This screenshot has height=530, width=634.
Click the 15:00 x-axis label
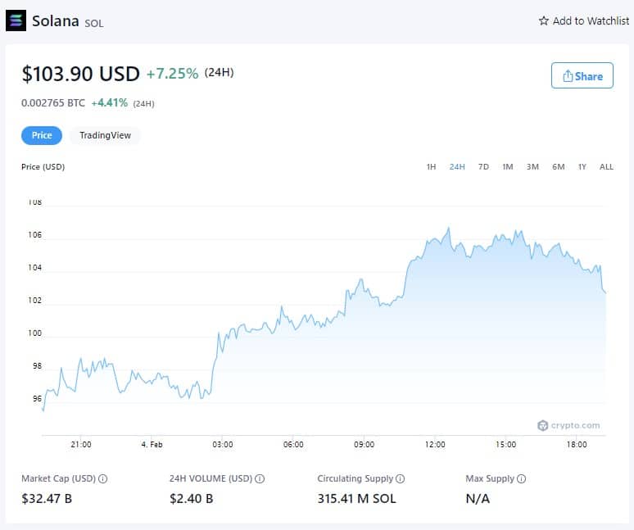[x=506, y=445]
